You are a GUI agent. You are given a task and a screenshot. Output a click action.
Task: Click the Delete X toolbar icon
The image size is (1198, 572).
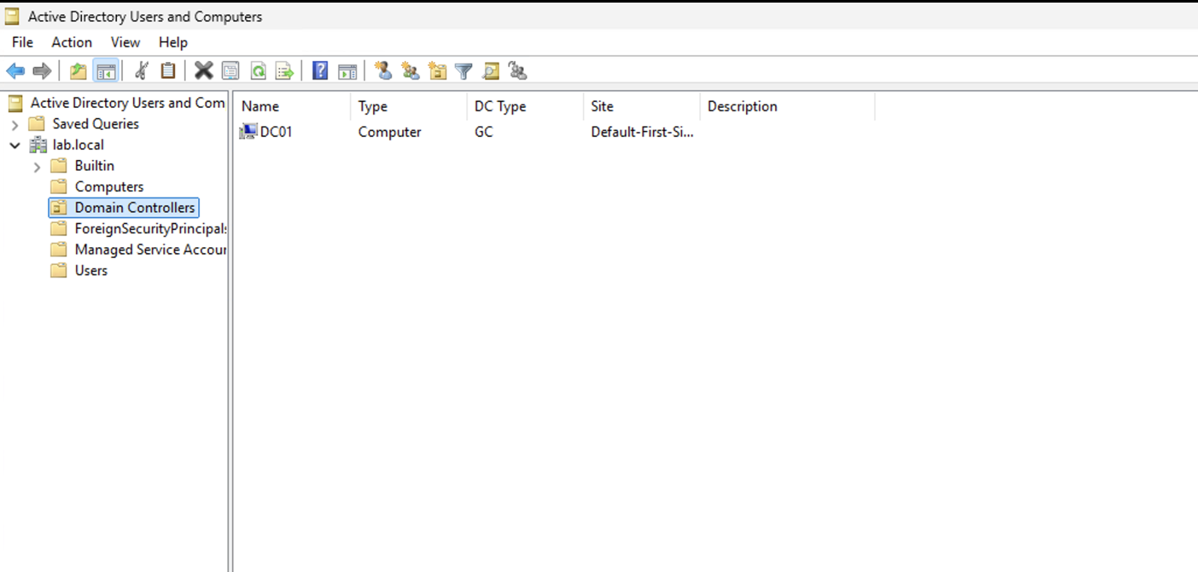tap(203, 71)
